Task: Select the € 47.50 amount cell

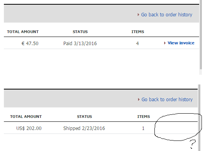Action: point(30,44)
